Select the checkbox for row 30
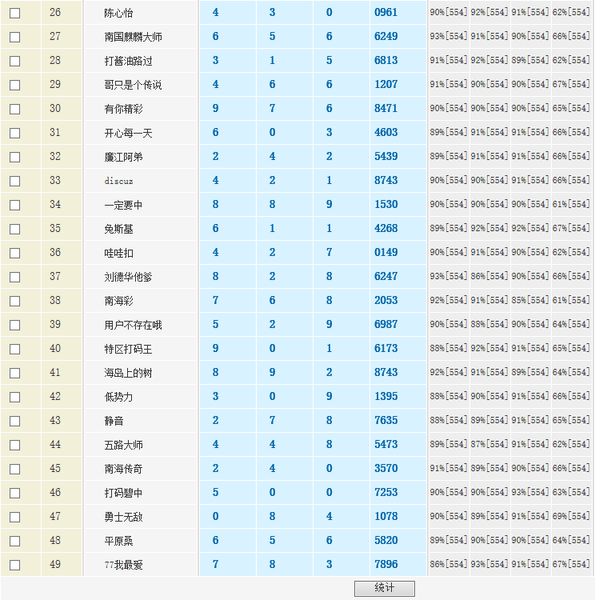The width and height of the screenshot is (595, 600). [x=14, y=109]
